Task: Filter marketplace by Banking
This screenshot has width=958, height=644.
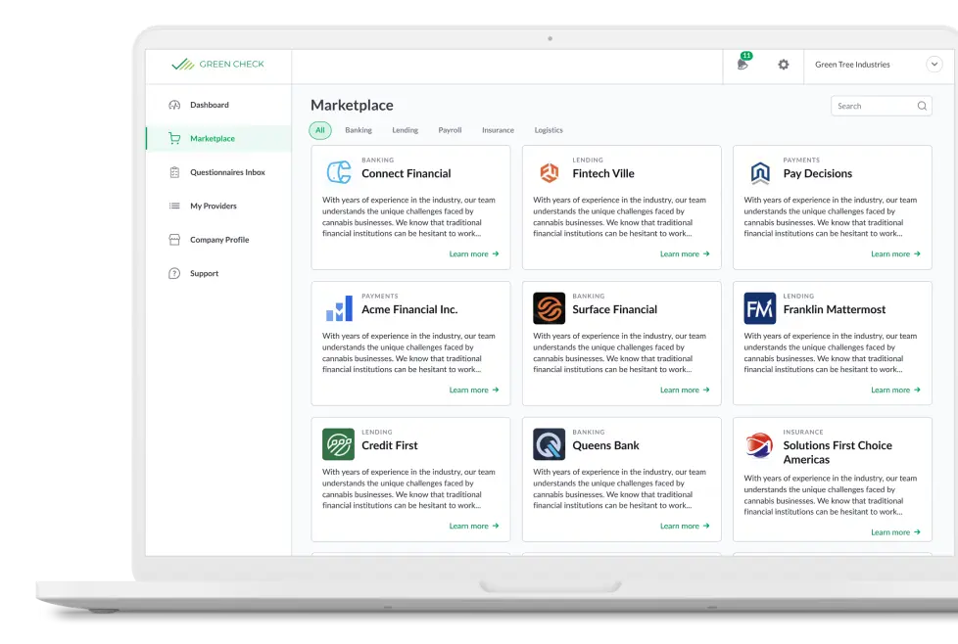Action: [359, 130]
